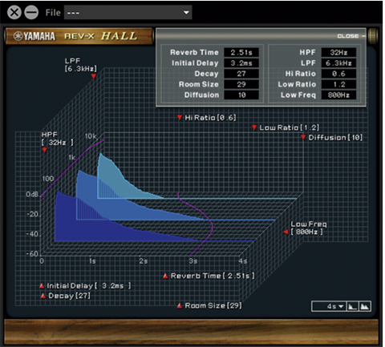
Task: Minimize the plugin window with minus button
Action: click(31, 13)
